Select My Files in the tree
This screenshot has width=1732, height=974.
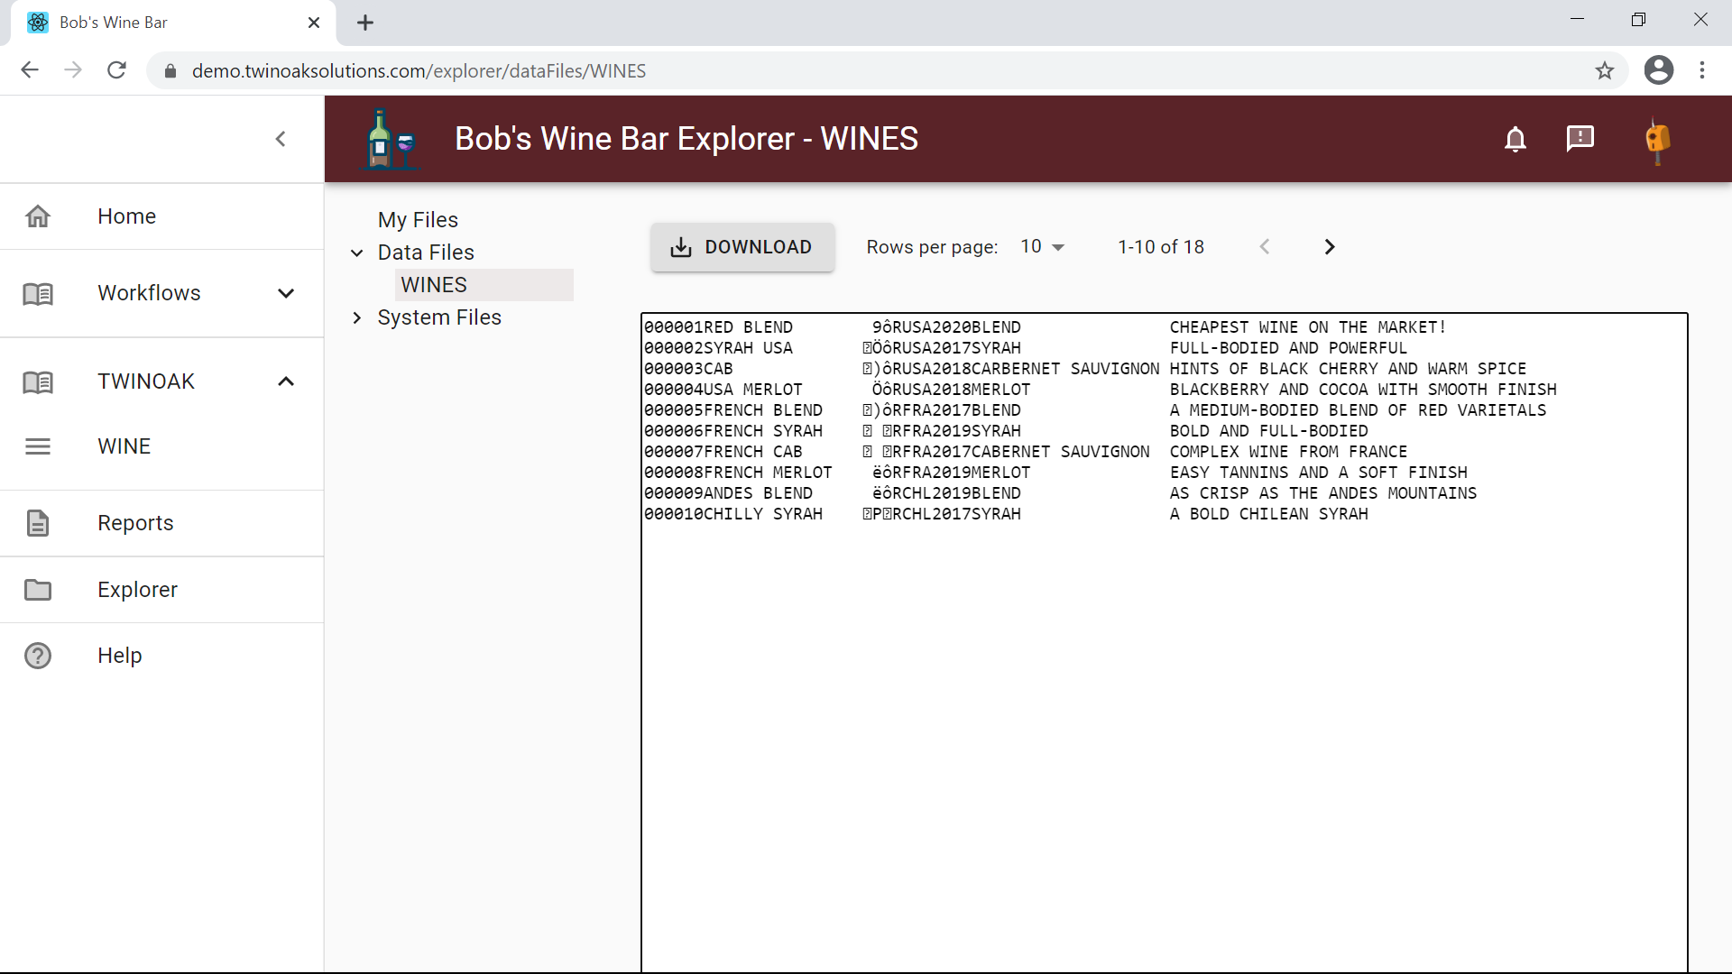click(418, 220)
